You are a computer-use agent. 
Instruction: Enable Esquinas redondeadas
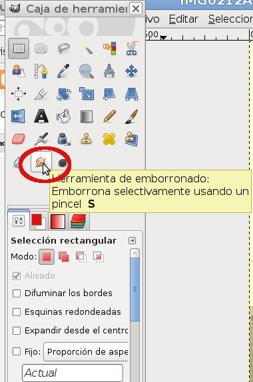click(17, 312)
